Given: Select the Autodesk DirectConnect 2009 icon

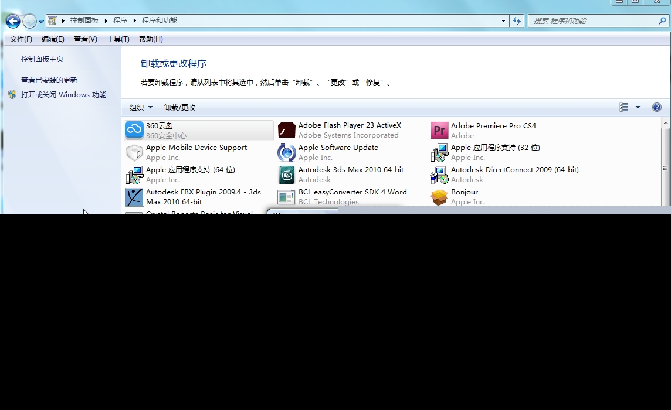Looking at the screenshot, I should tap(439, 175).
